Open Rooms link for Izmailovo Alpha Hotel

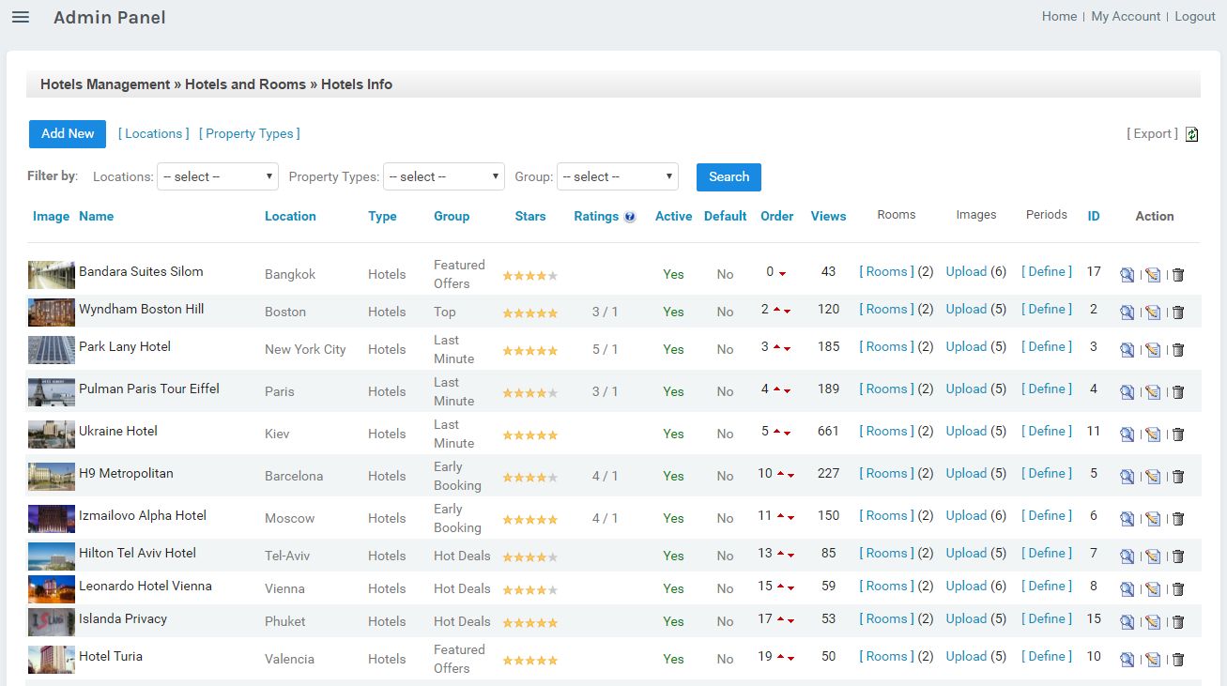(886, 515)
